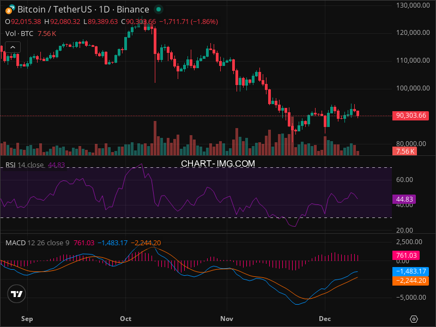
Task: Select the RSI 14 close indicator legend
Action: tap(25, 165)
